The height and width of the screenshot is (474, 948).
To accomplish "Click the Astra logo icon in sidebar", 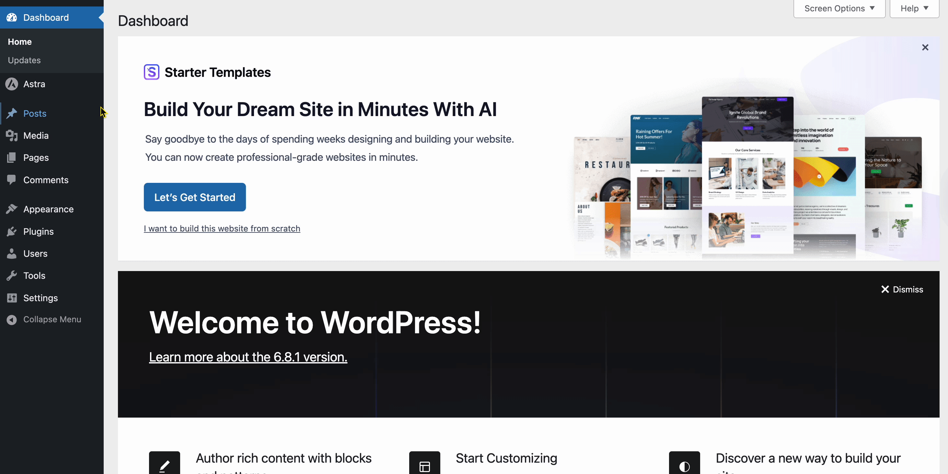I will point(12,84).
